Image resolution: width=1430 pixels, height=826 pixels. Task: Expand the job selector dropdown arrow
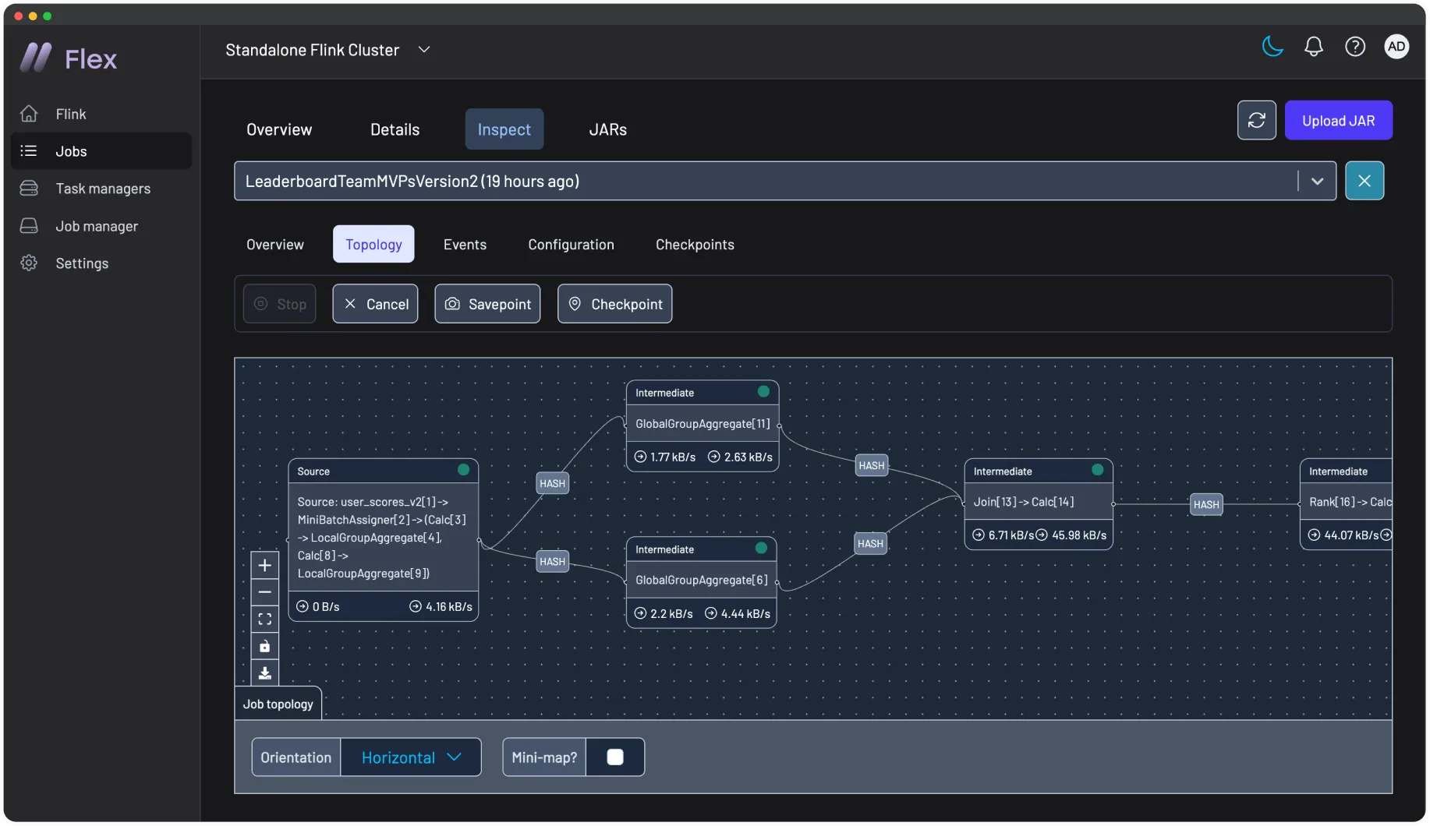[x=1317, y=181]
